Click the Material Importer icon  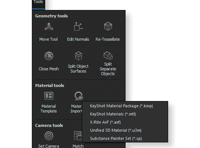[79, 96]
